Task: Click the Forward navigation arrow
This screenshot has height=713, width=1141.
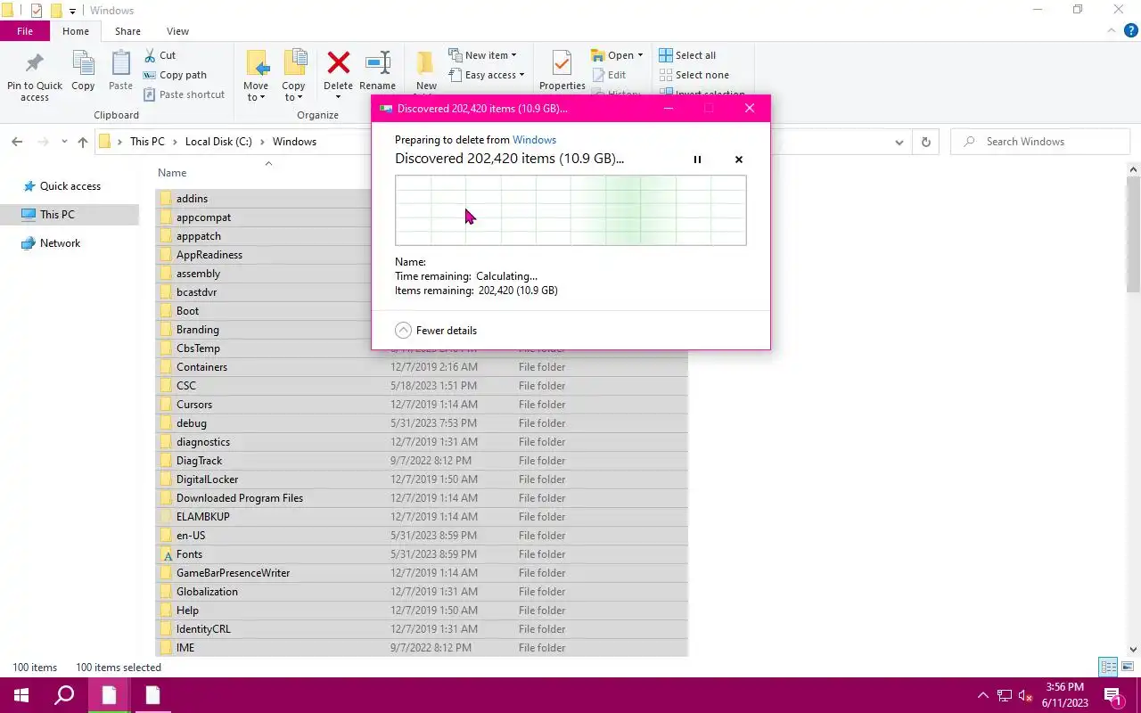Action: coord(43,142)
